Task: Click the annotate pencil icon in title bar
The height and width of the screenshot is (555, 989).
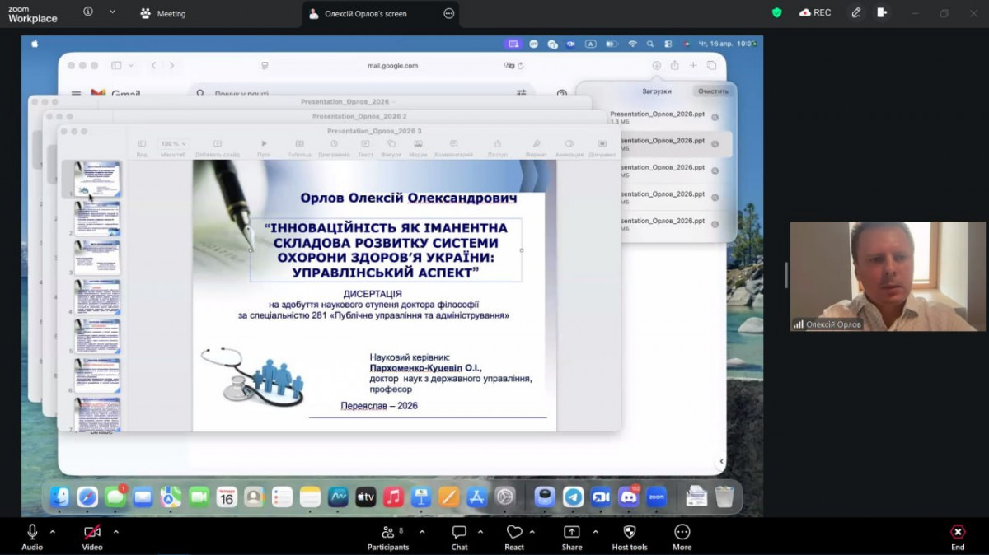Action: (856, 13)
